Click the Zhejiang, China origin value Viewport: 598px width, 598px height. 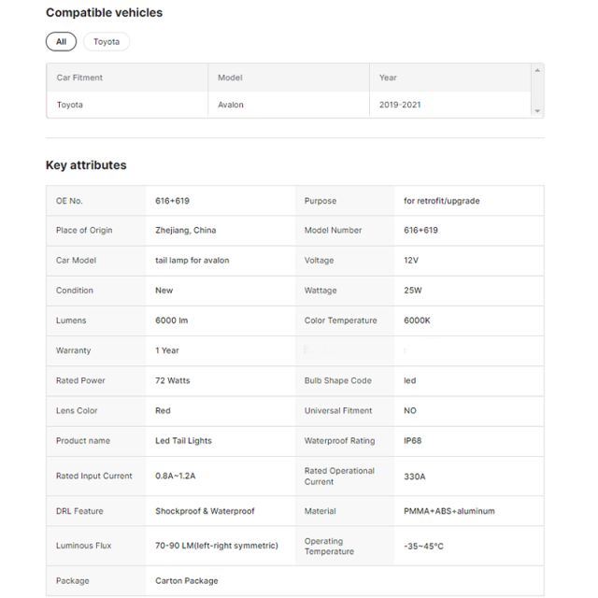(186, 231)
